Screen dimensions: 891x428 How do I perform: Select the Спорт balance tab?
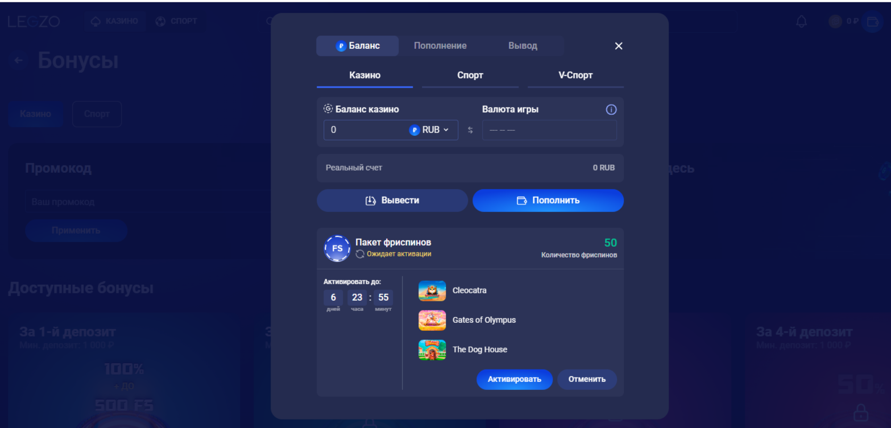(470, 76)
